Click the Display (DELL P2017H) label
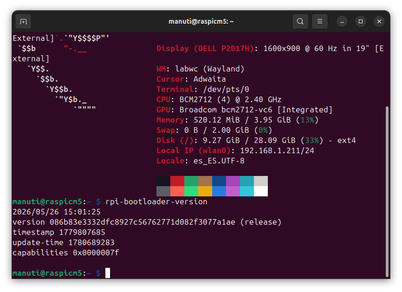This screenshot has height=292, width=402. (x=205, y=48)
